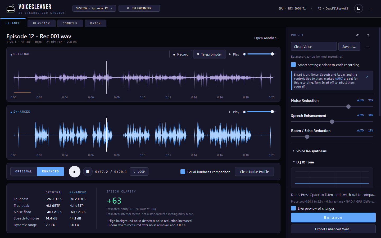Mute the Original track speaker icon

[244, 54]
